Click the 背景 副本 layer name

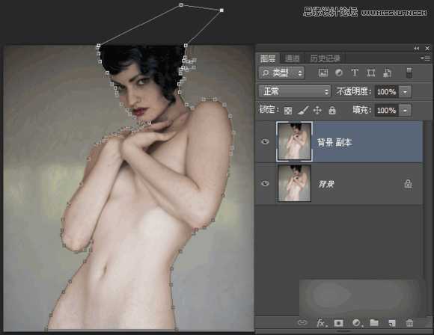334,143
